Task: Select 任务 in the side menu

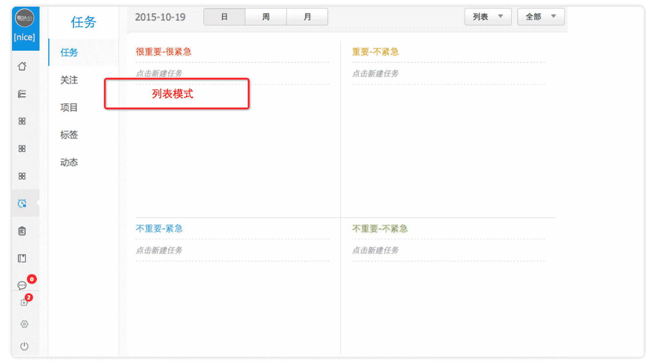Action: pyautogui.click(x=69, y=52)
